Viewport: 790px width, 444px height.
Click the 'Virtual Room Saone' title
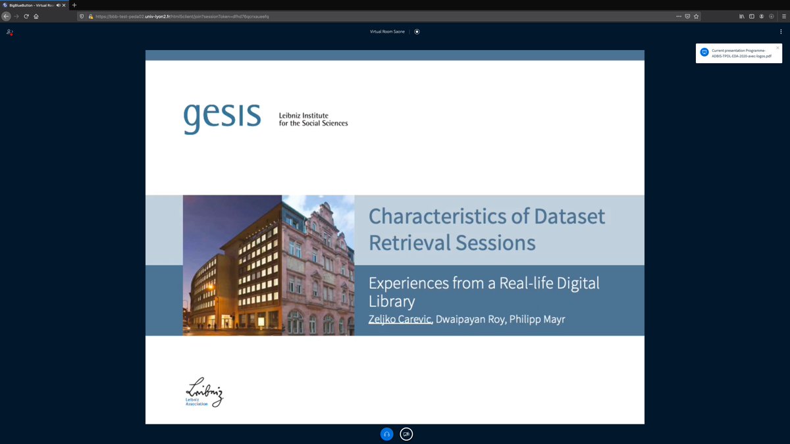click(x=387, y=32)
